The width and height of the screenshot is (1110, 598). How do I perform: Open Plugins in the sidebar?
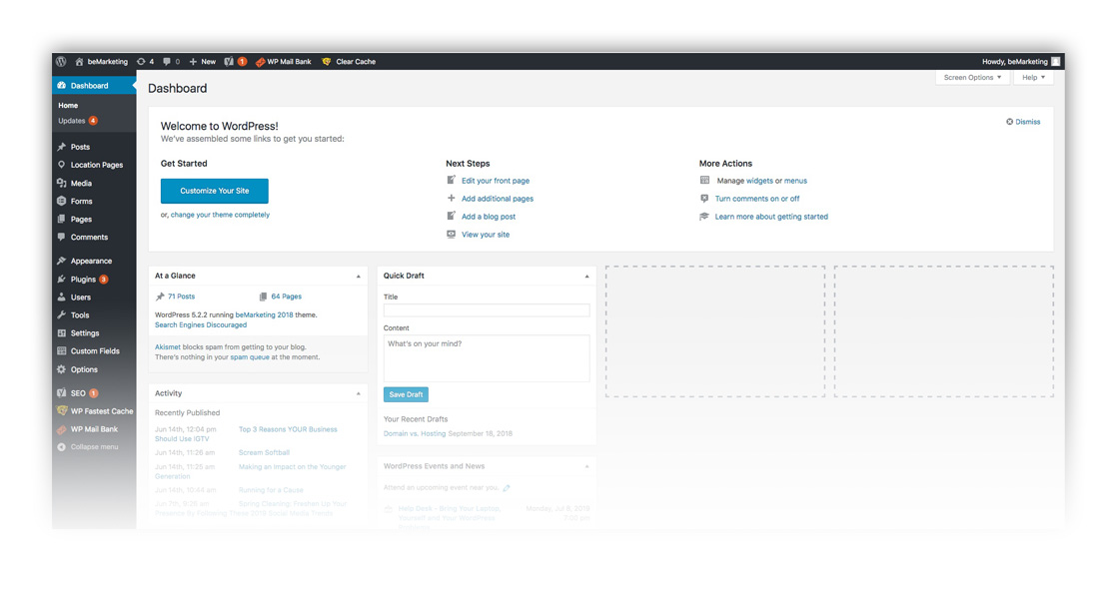click(x=83, y=280)
